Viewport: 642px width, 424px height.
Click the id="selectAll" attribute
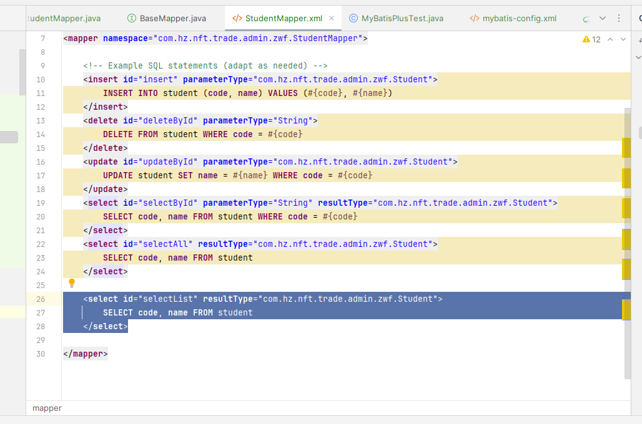pyautogui.click(x=157, y=244)
